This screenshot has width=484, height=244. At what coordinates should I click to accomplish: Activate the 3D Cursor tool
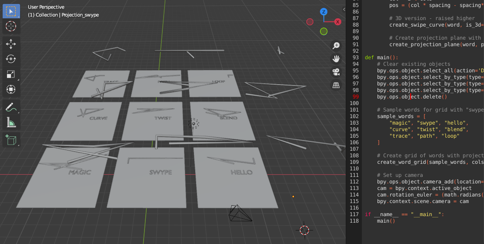point(11,26)
